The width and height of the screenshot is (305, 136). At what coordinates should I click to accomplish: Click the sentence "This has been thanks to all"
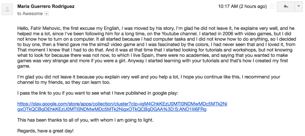pyautogui.click(x=85, y=120)
